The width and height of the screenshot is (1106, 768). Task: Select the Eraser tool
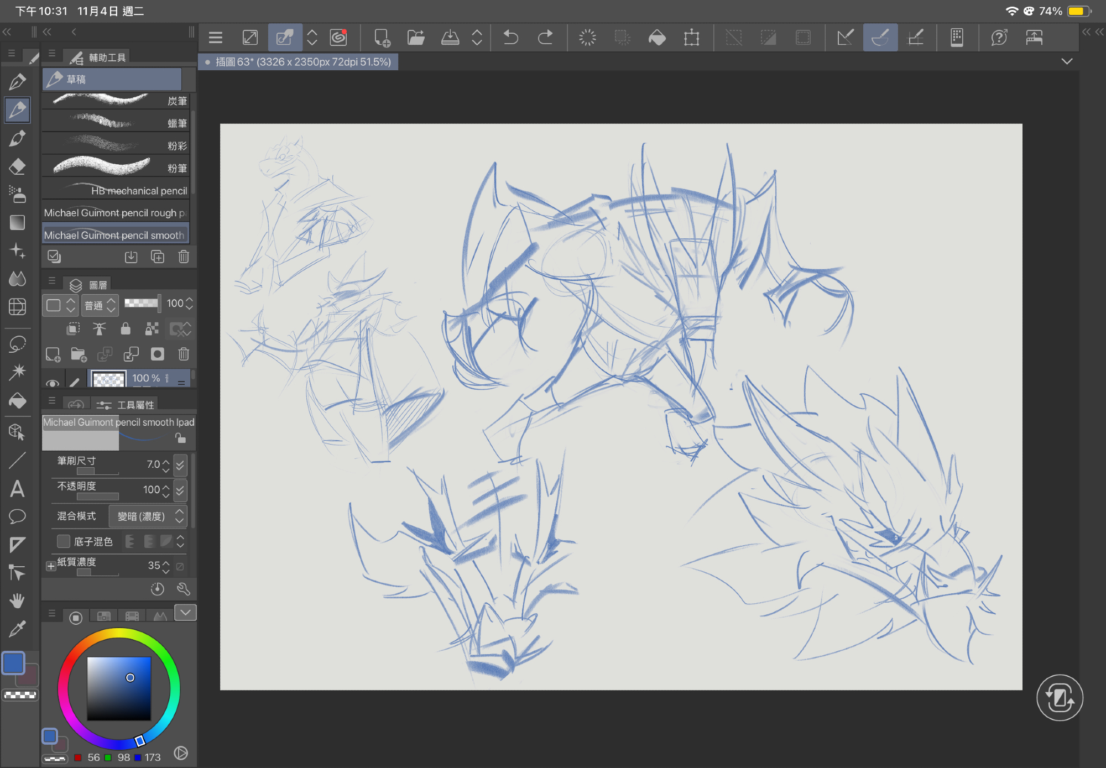(x=17, y=166)
